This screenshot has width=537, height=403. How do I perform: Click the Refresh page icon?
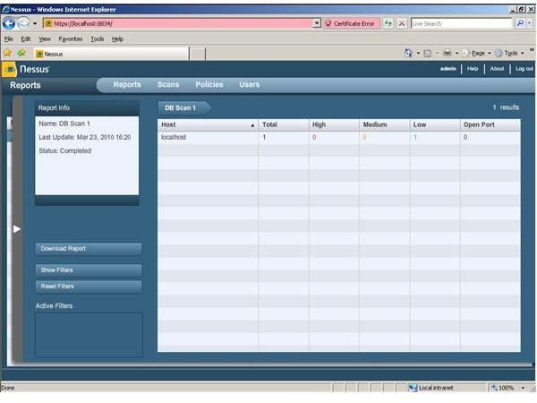[388, 23]
